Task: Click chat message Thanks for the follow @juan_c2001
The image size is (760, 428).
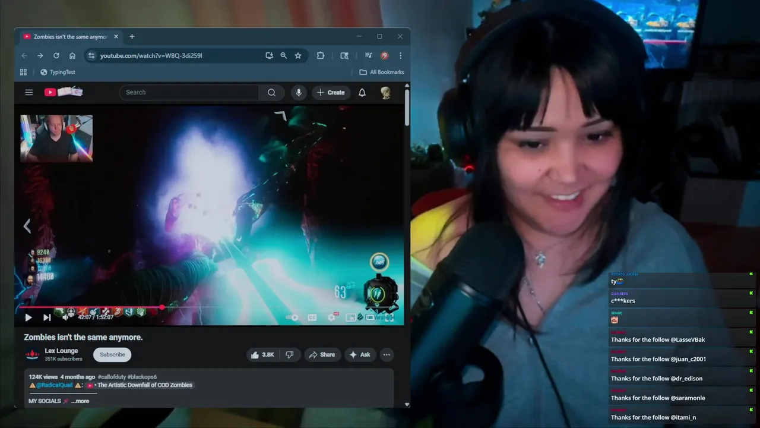Action: click(x=658, y=359)
